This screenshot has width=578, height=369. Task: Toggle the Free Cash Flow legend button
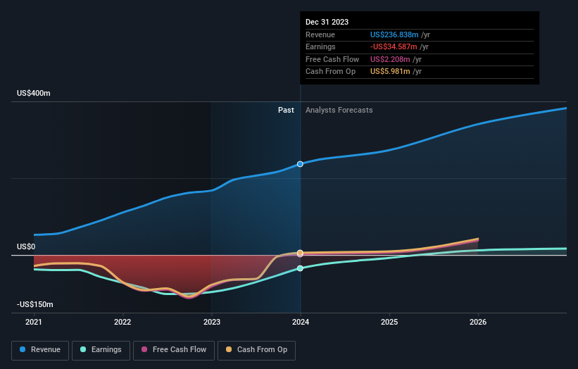pos(174,350)
